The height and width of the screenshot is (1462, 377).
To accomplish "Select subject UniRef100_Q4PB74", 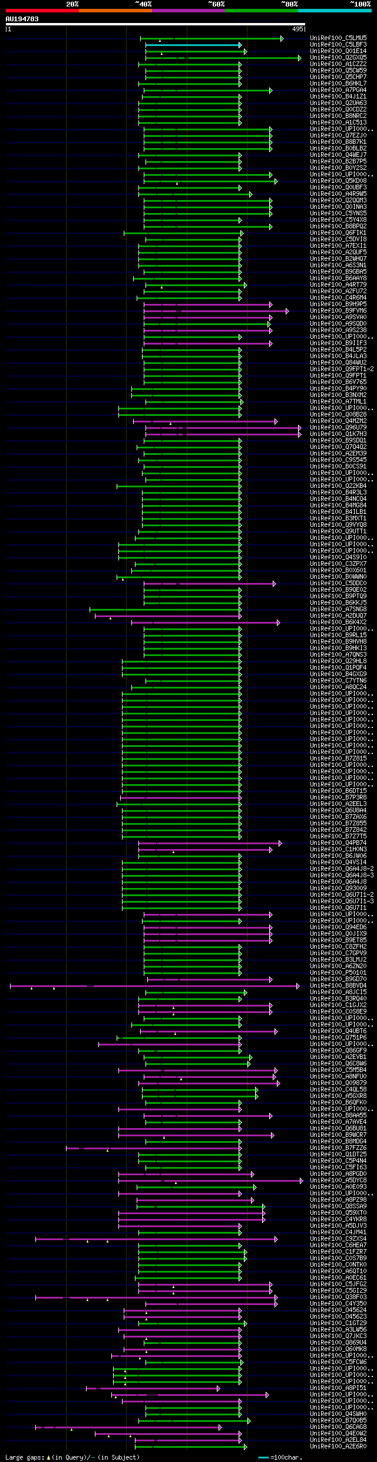I will tap(338, 843).
